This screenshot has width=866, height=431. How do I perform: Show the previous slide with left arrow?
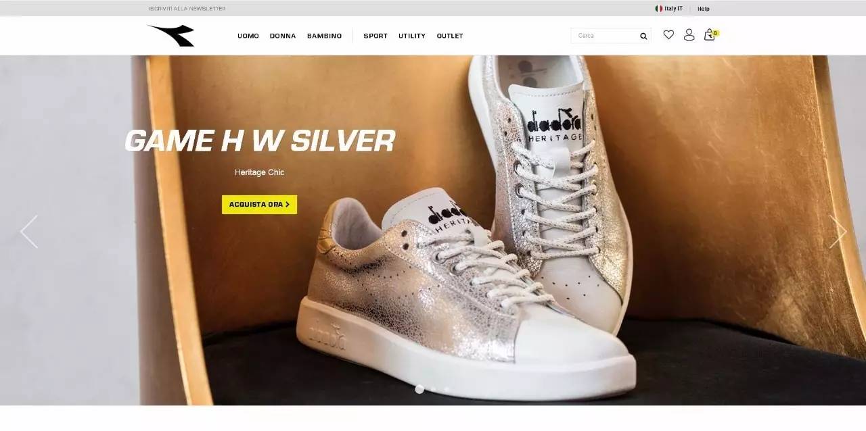coord(29,232)
